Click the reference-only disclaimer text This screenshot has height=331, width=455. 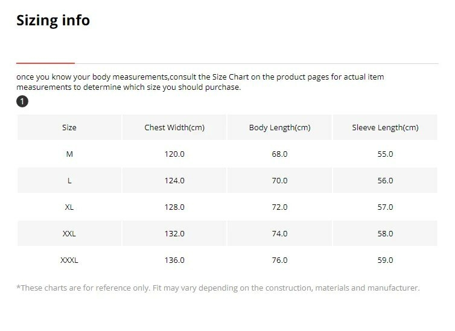(218, 288)
